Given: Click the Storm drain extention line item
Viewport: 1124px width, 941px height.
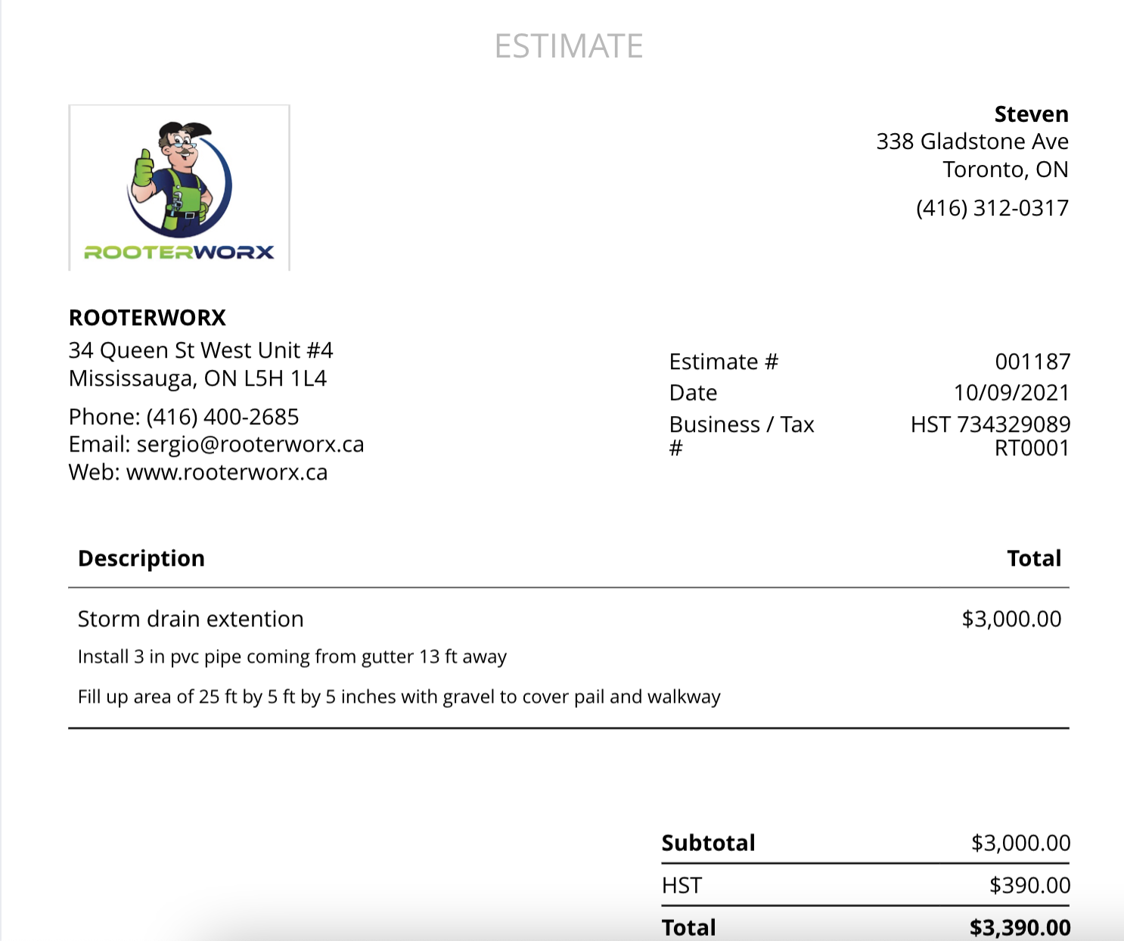Looking at the screenshot, I should (191, 620).
